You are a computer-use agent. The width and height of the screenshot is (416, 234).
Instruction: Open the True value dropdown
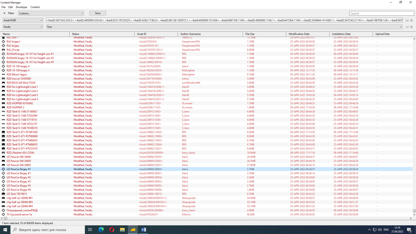[x=224, y=27]
